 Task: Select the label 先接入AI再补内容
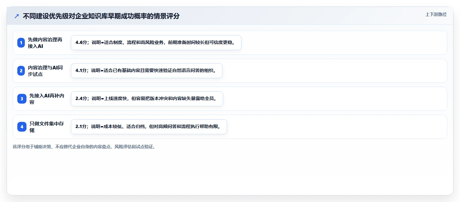tap(47, 99)
